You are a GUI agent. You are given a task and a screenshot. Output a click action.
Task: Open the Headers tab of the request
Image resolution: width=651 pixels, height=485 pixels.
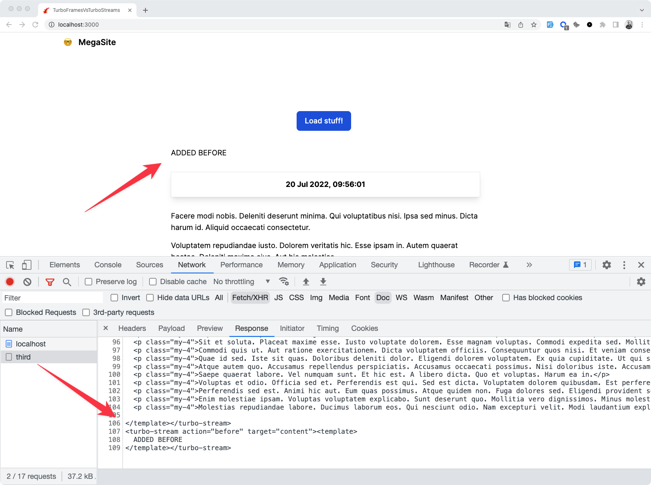[x=132, y=328]
